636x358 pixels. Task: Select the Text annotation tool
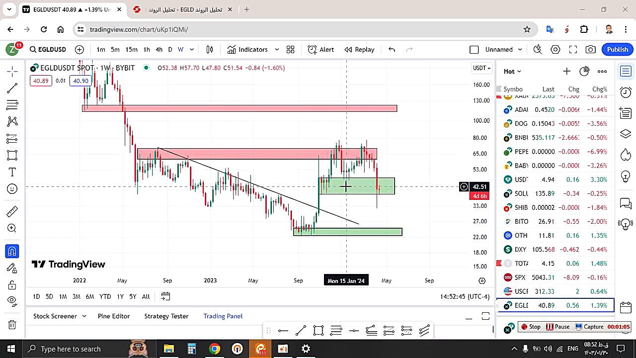tap(12, 172)
